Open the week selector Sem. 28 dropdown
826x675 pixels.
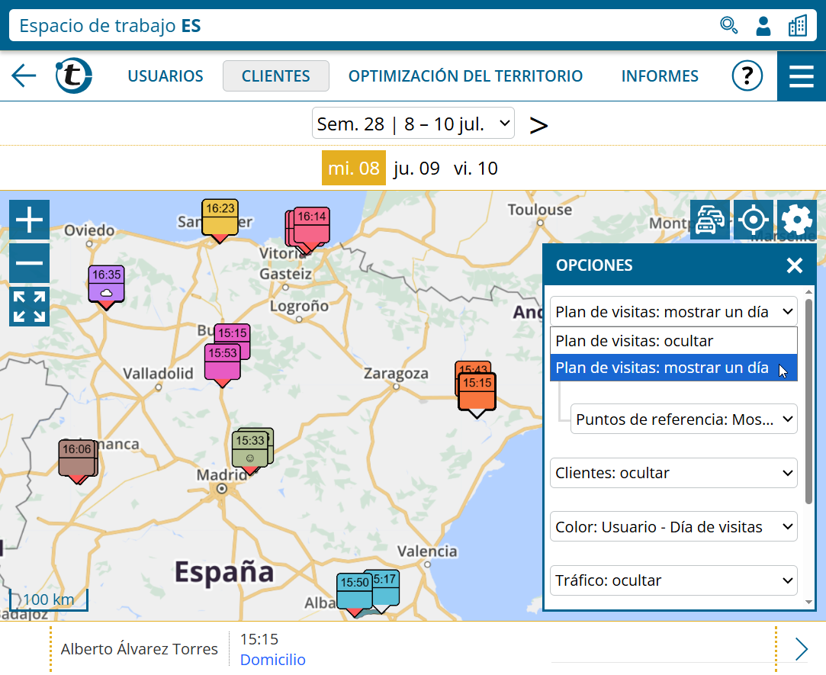pos(413,124)
